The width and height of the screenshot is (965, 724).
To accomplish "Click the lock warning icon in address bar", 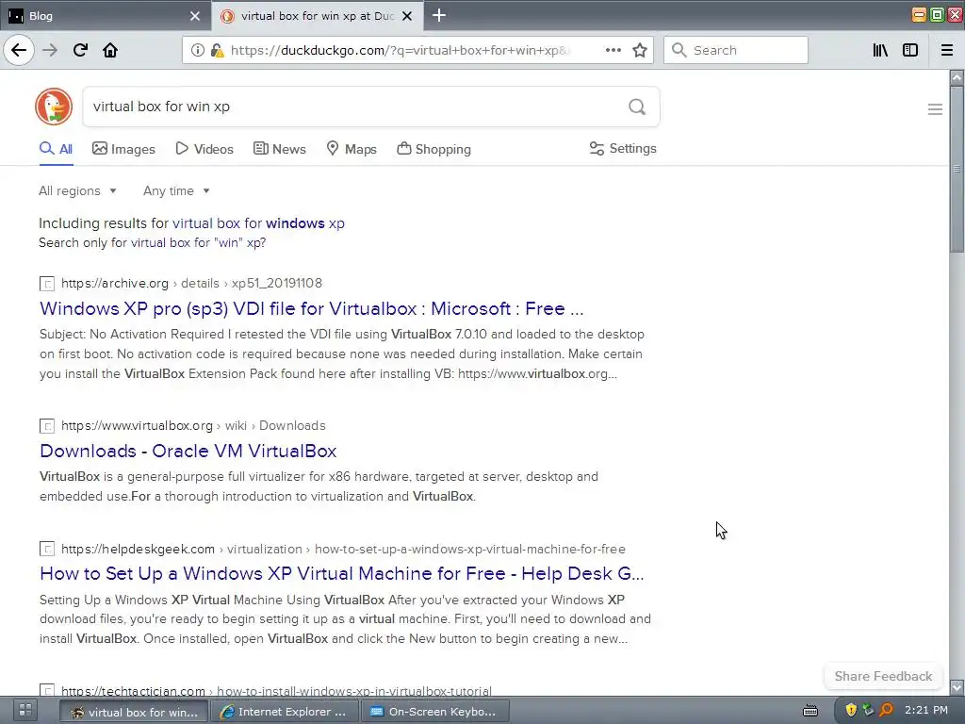I will [217, 50].
